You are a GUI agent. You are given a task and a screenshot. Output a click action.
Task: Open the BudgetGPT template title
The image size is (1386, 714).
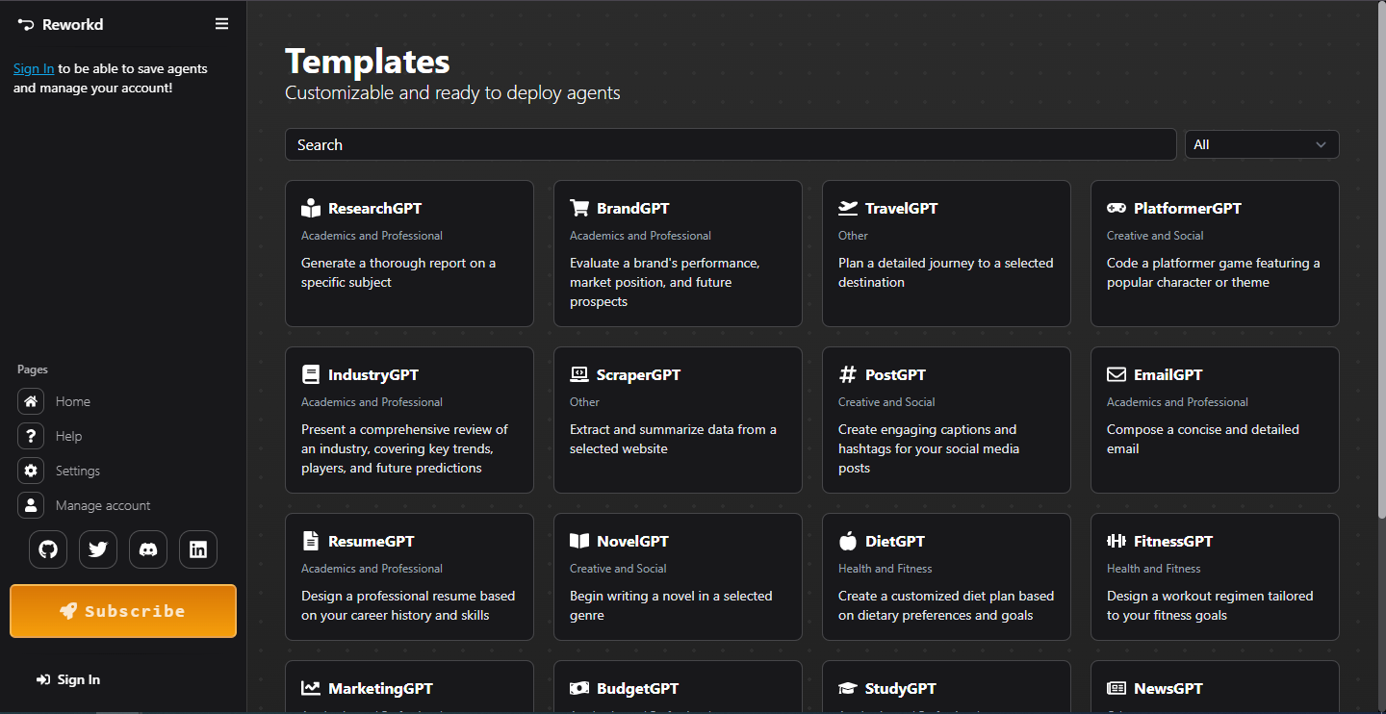point(637,688)
